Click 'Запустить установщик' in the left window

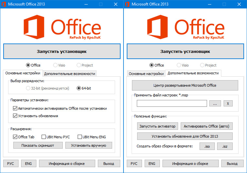[62, 51]
